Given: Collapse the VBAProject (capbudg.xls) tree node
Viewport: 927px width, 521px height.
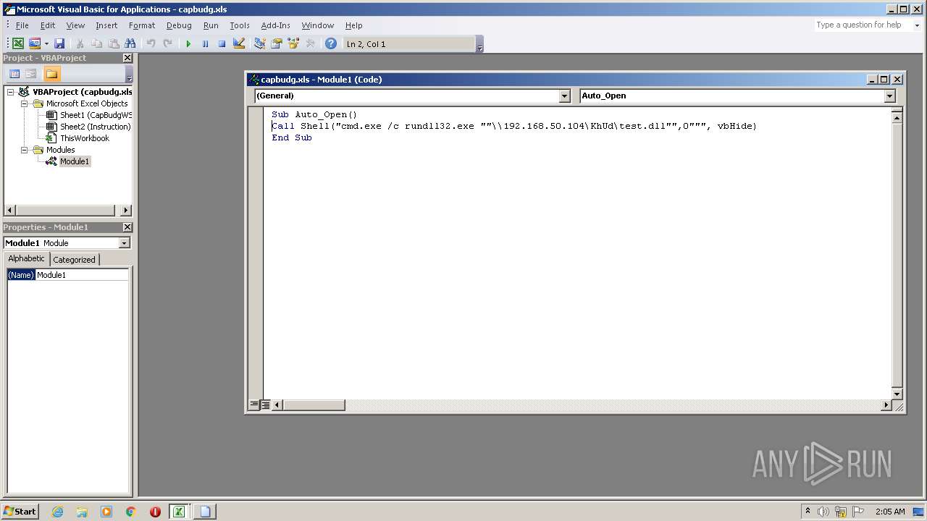Looking at the screenshot, I should click(11, 92).
